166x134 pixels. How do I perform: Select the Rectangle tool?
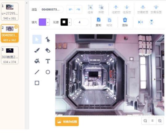coord(37,83)
